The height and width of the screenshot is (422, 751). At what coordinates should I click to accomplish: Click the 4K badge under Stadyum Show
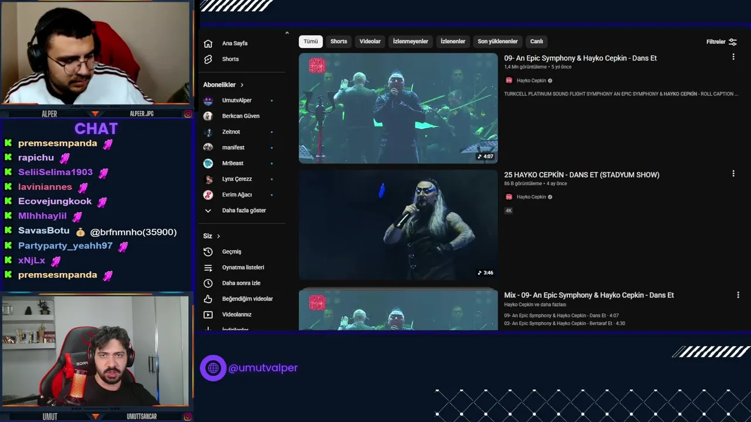click(x=509, y=210)
